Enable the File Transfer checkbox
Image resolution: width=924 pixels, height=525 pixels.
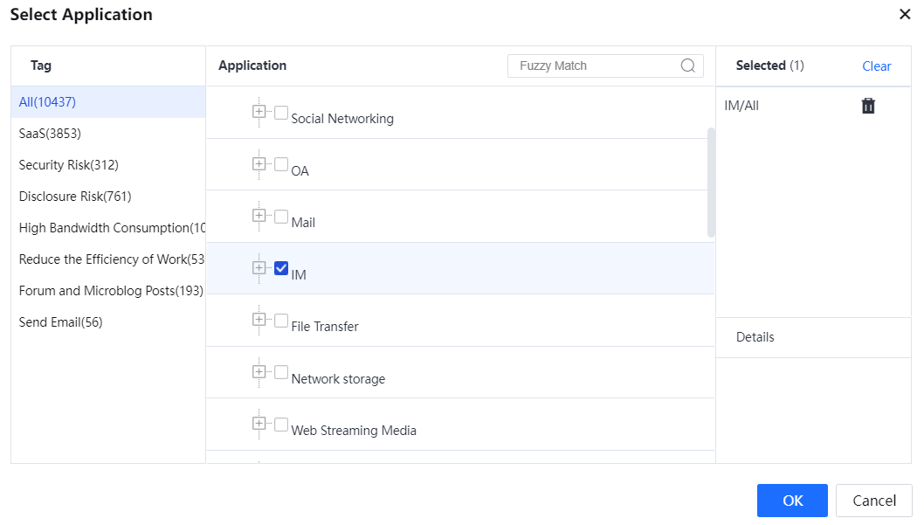pyautogui.click(x=281, y=321)
